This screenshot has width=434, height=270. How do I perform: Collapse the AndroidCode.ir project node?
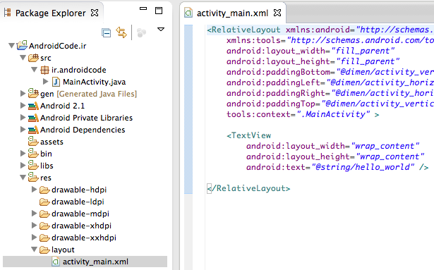(11, 45)
